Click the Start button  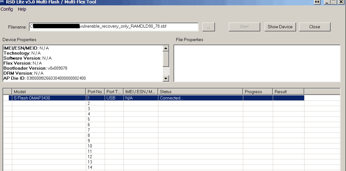pos(244,27)
